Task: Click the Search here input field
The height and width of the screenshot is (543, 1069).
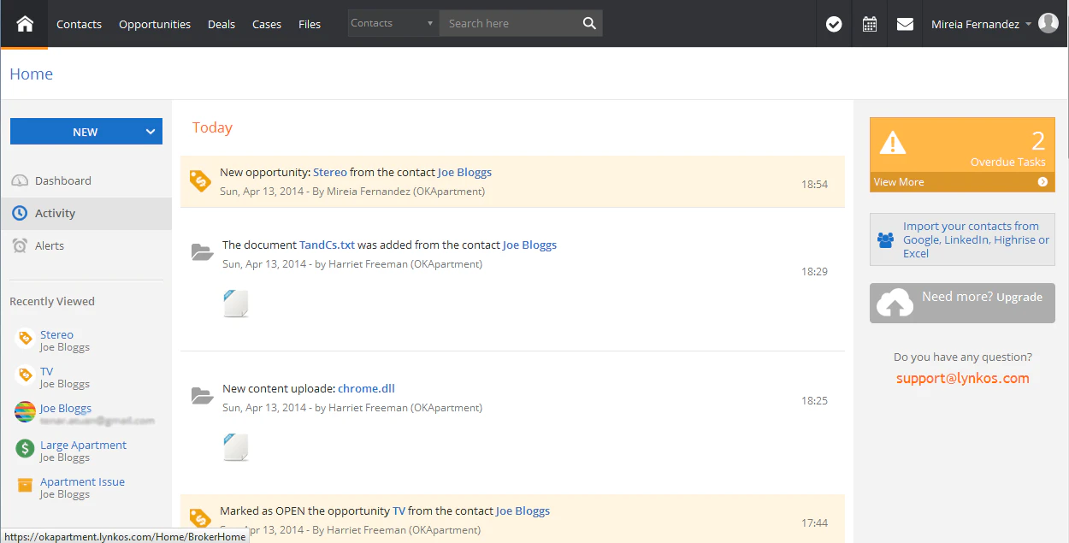Action: tap(509, 23)
